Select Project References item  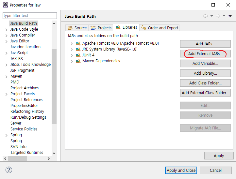(x=26, y=99)
